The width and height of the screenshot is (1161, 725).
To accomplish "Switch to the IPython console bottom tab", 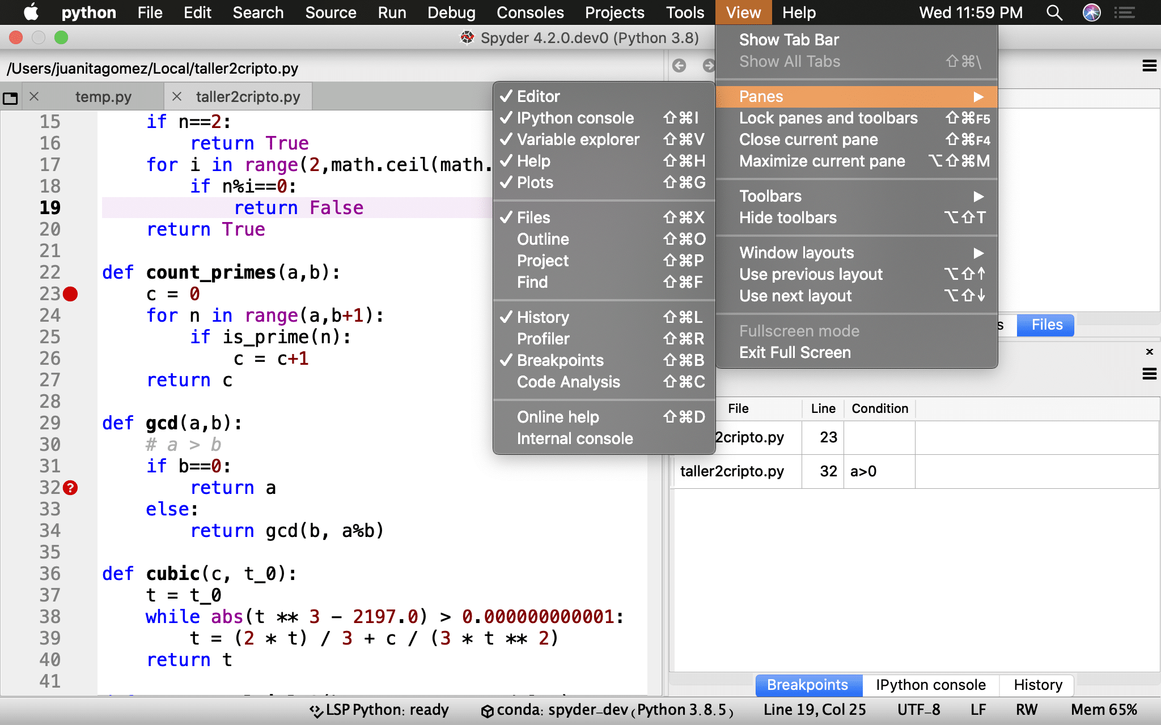I will pyautogui.click(x=930, y=685).
